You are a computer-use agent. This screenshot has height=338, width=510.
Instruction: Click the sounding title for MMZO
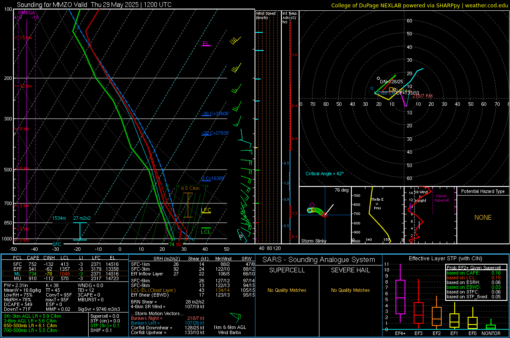94,5
